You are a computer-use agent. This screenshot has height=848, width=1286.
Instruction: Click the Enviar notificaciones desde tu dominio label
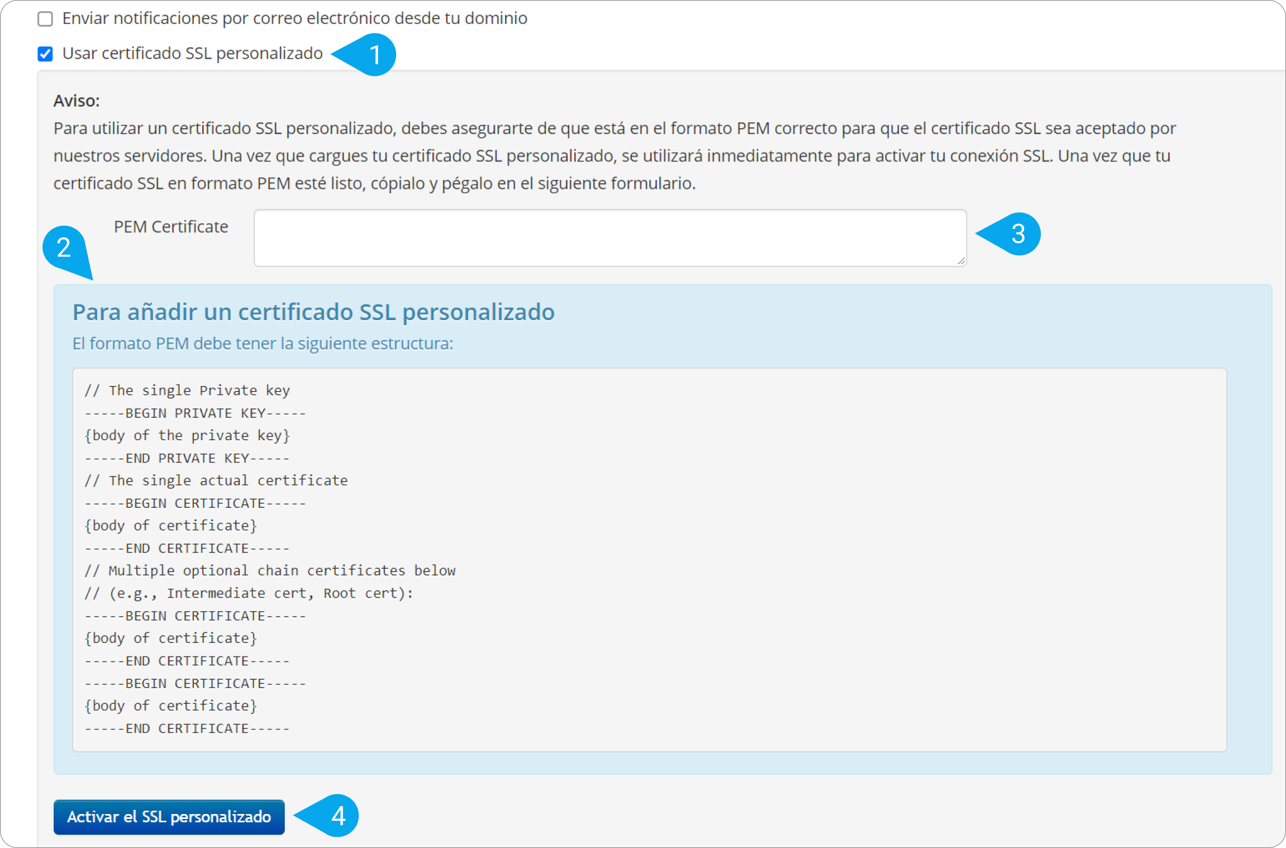(294, 19)
